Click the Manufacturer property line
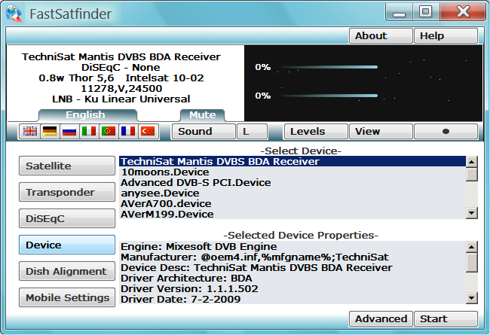 point(292,257)
